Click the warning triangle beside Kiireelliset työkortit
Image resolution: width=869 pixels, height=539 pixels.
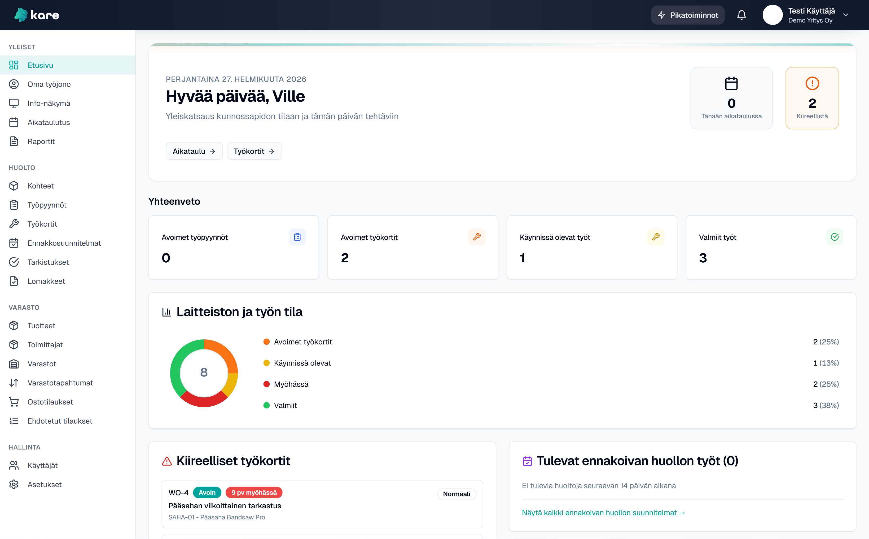tap(167, 461)
